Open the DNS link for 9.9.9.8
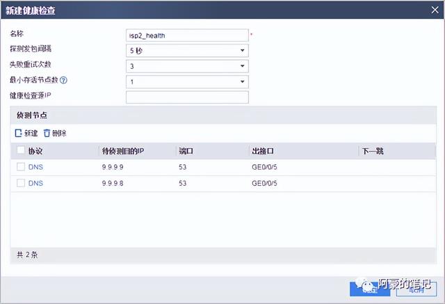Screen dimensions: 445x304 [x=35, y=183]
